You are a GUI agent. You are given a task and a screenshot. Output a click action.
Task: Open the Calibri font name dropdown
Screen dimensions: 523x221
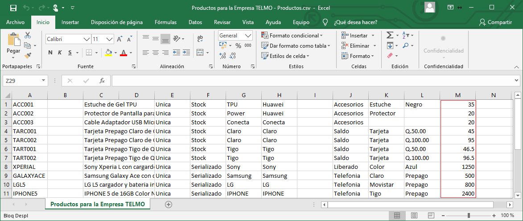(87, 39)
